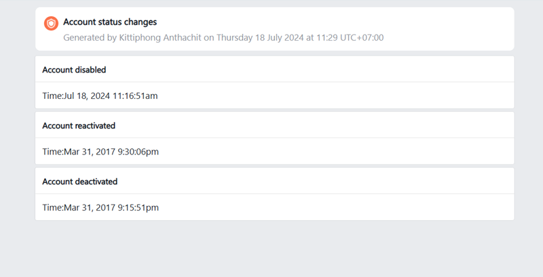Click the orange shield icon

click(x=51, y=24)
